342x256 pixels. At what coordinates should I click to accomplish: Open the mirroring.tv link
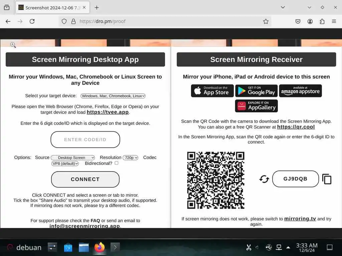click(x=300, y=219)
